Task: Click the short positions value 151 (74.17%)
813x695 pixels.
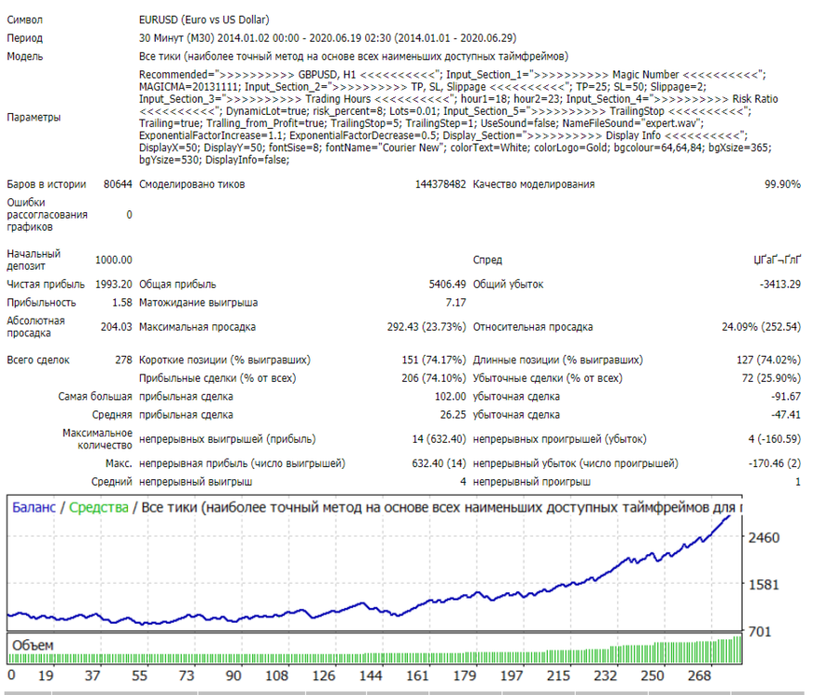Action: [x=434, y=360]
